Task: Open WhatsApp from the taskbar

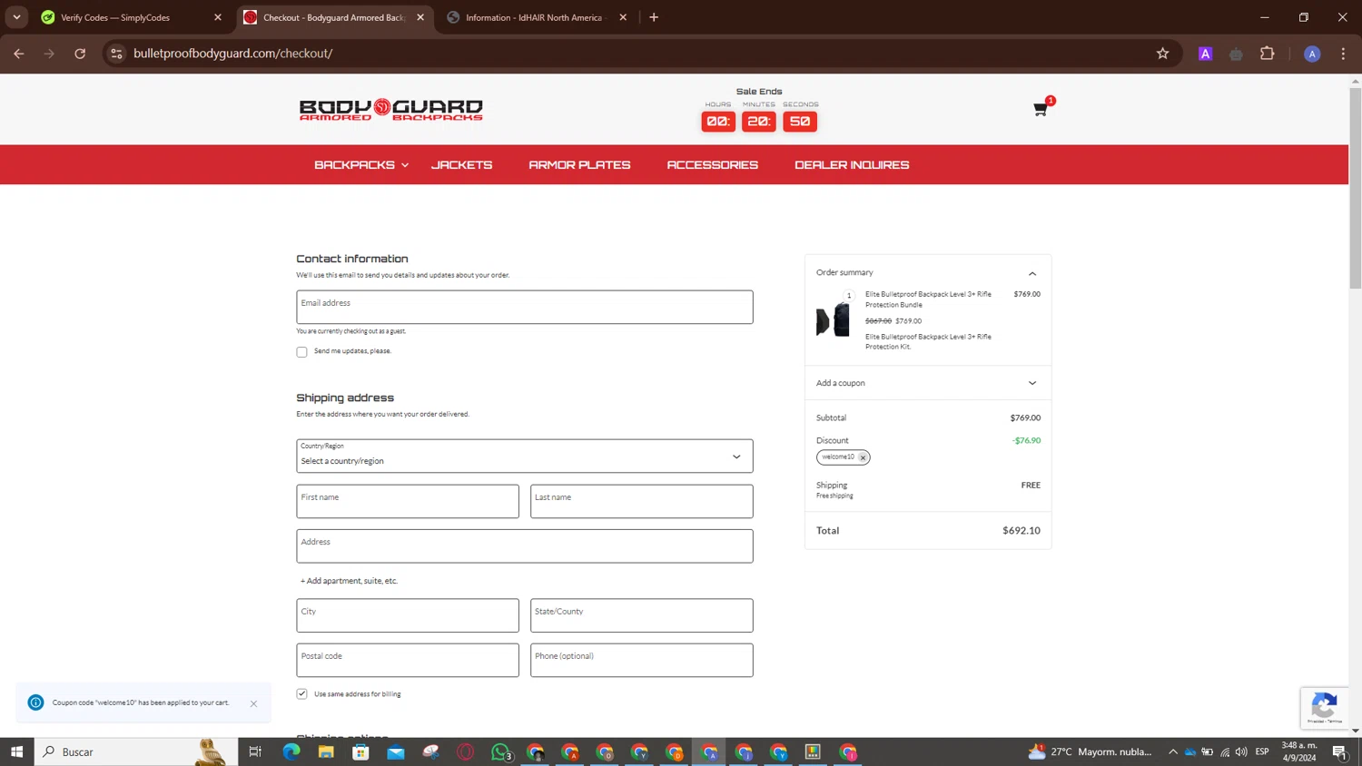Action: point(500,751)
